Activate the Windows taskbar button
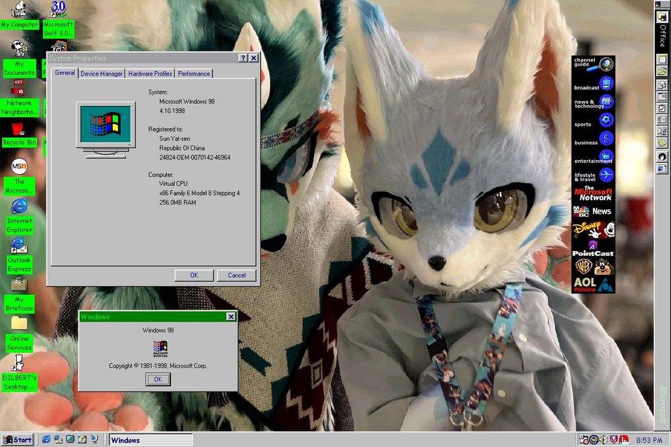671x447 pixels. point(150,440)
